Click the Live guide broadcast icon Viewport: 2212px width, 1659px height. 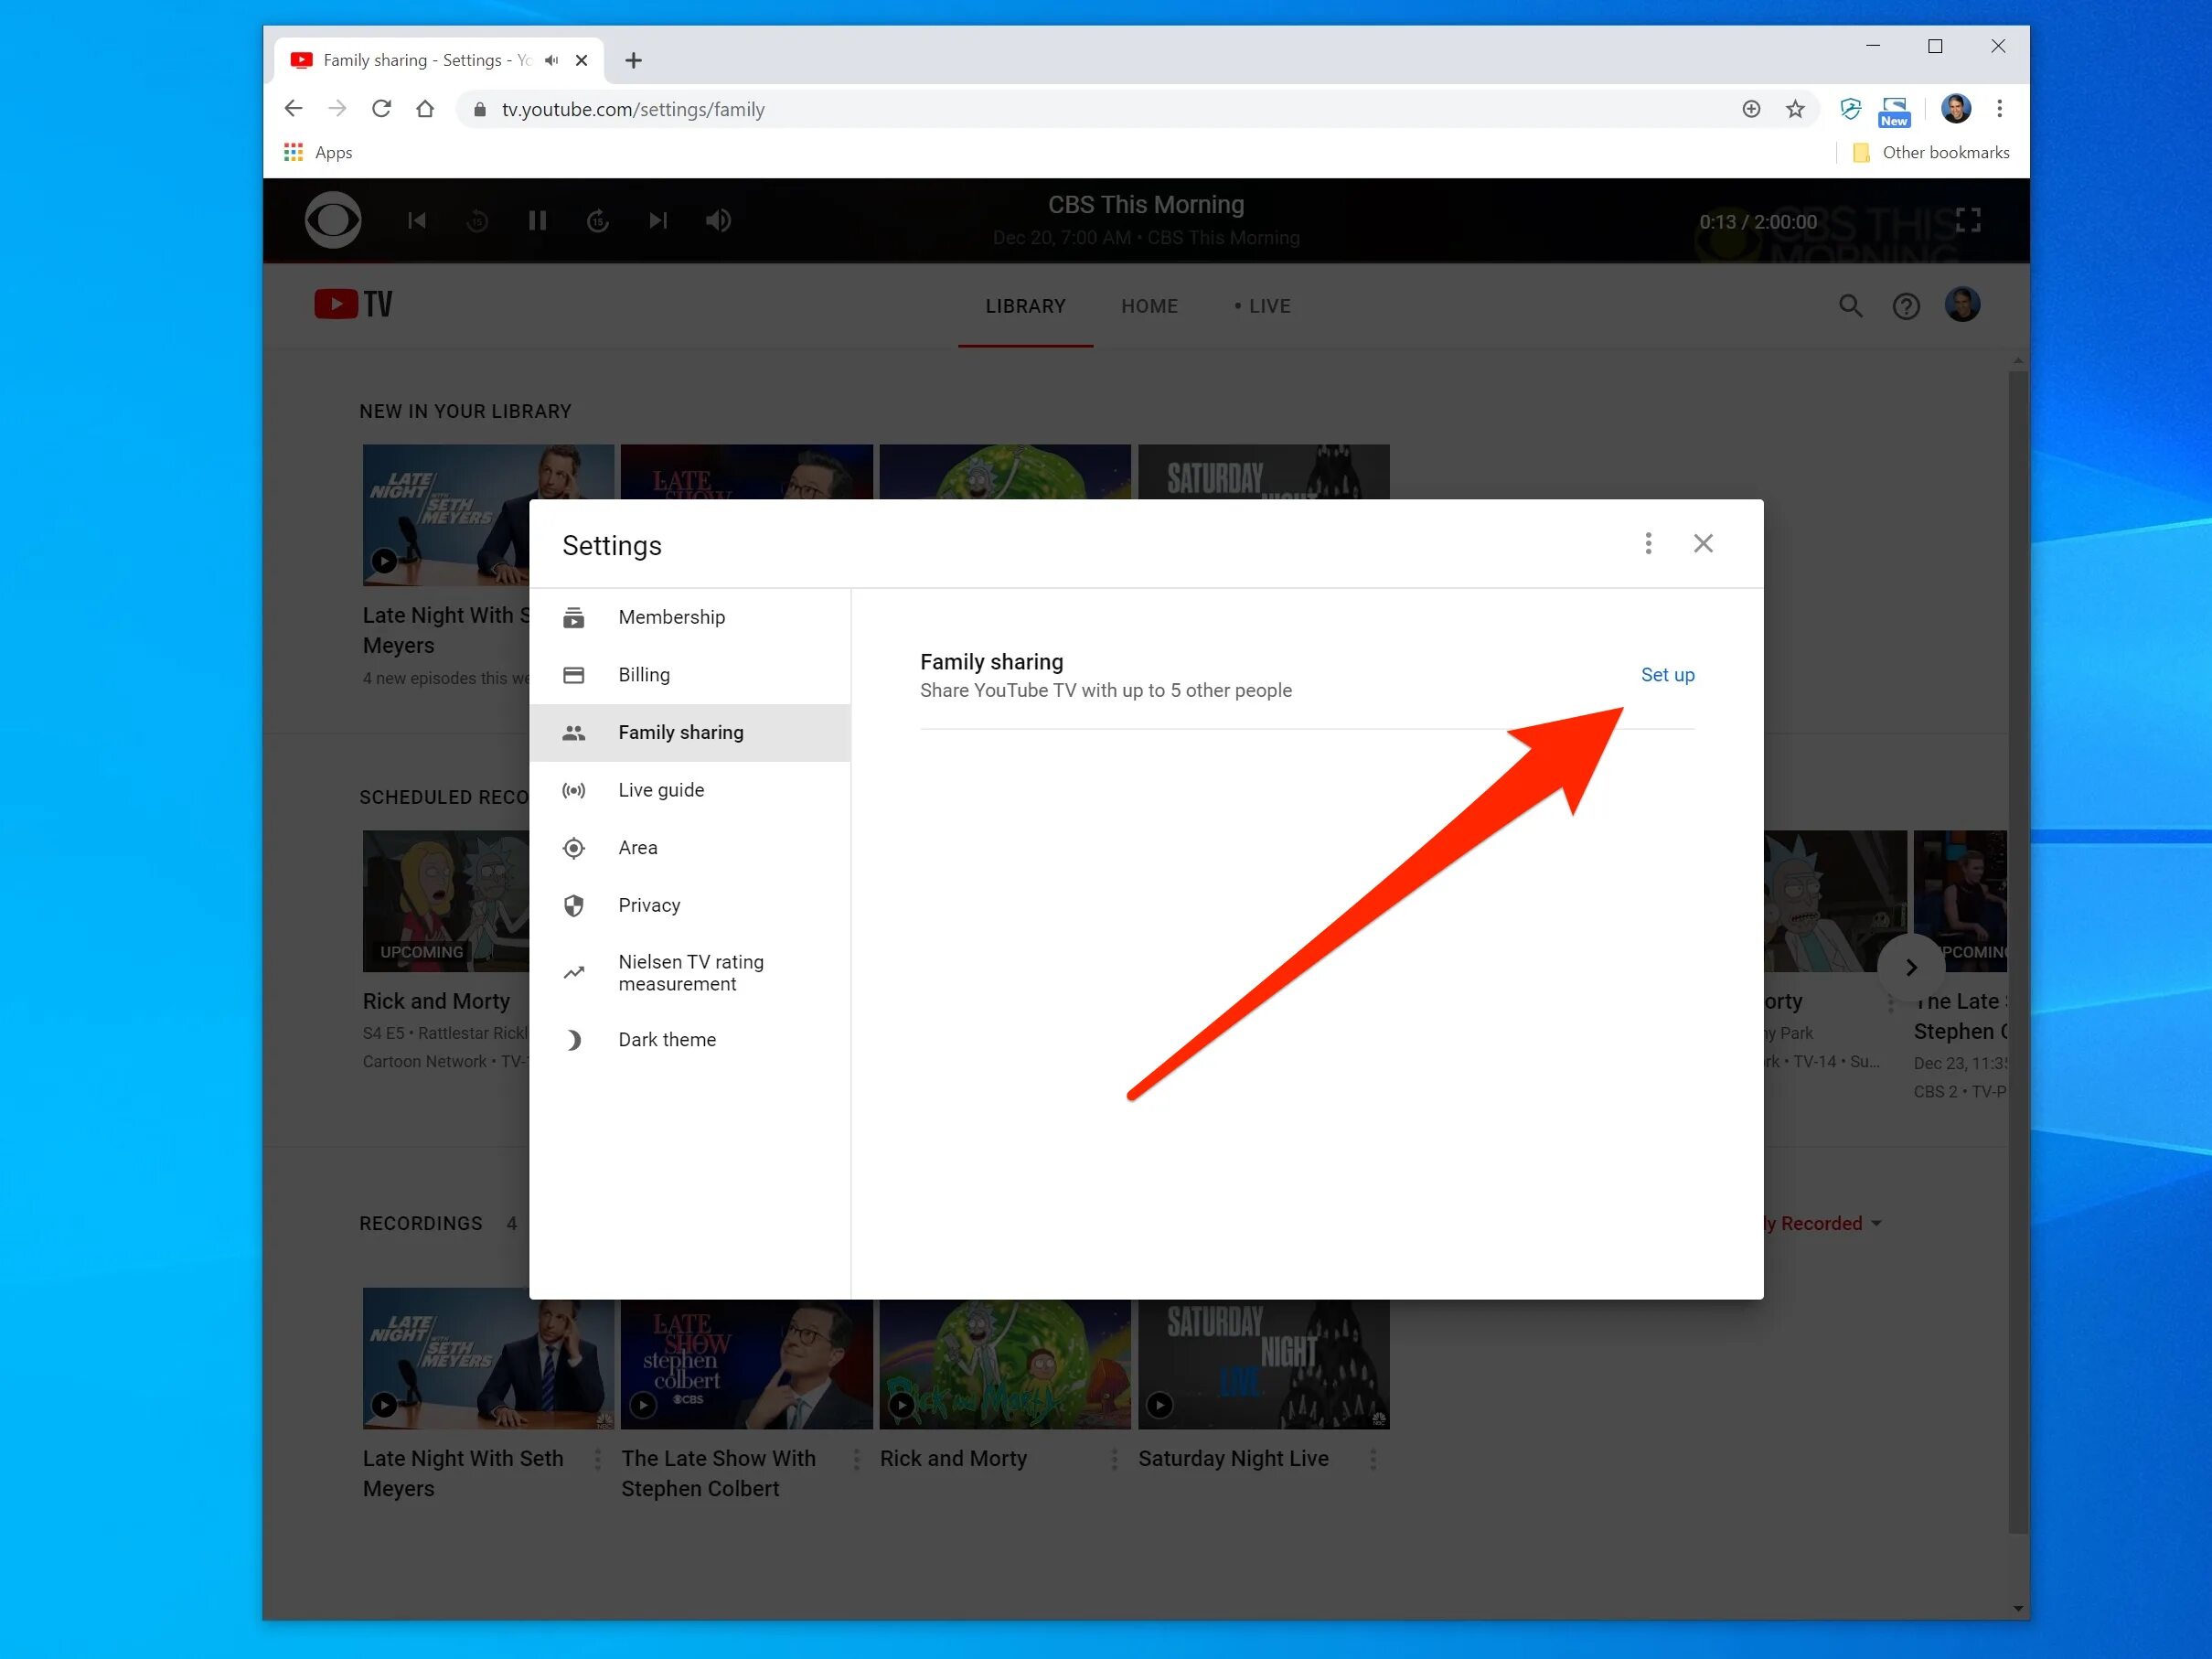573,791
